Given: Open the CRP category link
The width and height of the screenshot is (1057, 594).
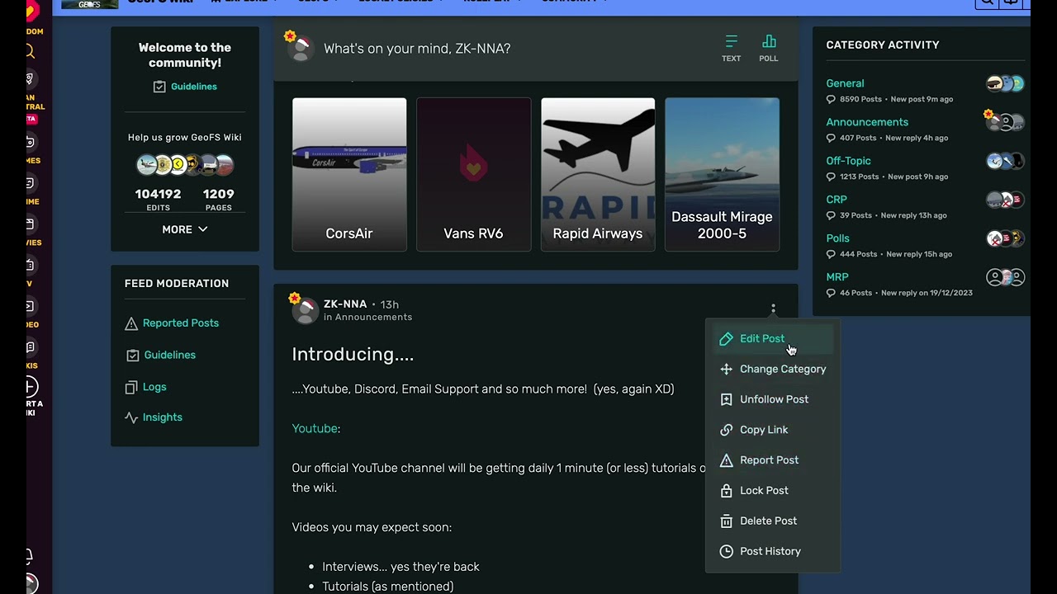Looking at the screenshot, I should 837,200.
